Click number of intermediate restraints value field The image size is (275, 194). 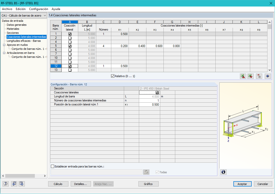(x=149, y=100)
